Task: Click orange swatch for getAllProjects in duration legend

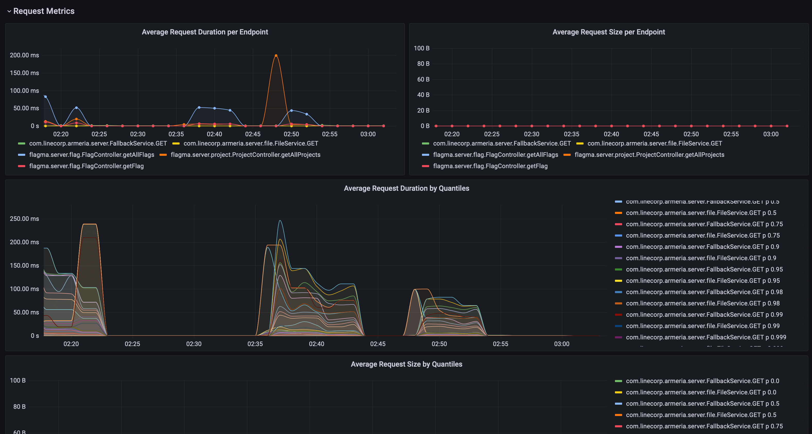Action: click(163, 155)
